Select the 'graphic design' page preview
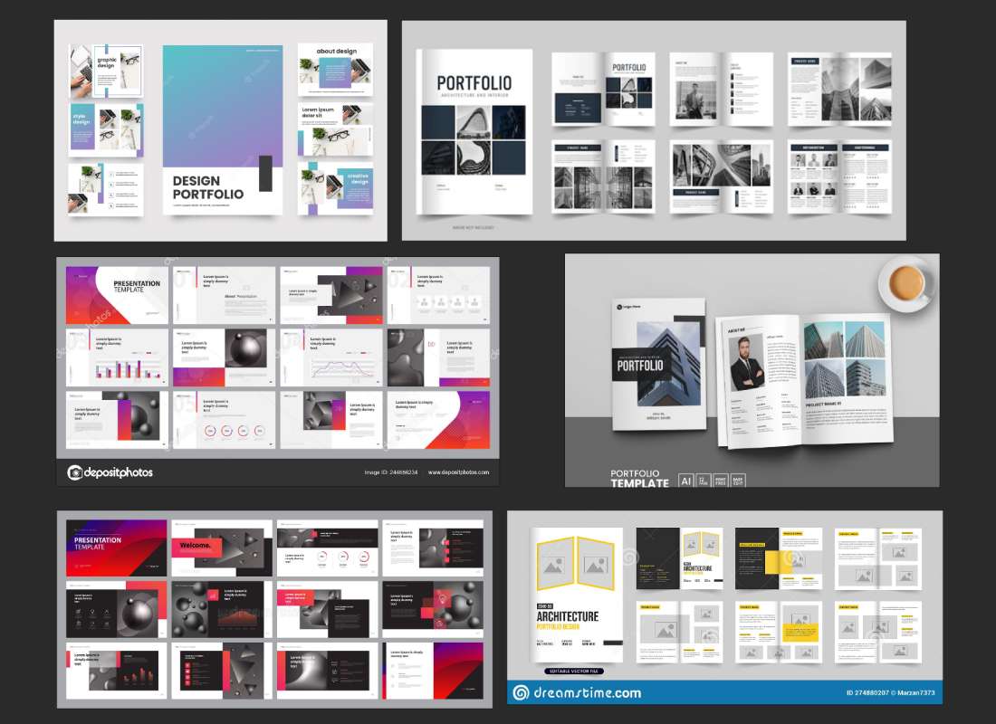The image size is (996, 724). 106,71
